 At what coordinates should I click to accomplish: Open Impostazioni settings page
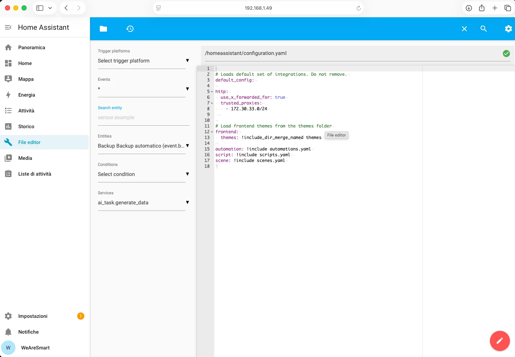click(x=45, y=316)
